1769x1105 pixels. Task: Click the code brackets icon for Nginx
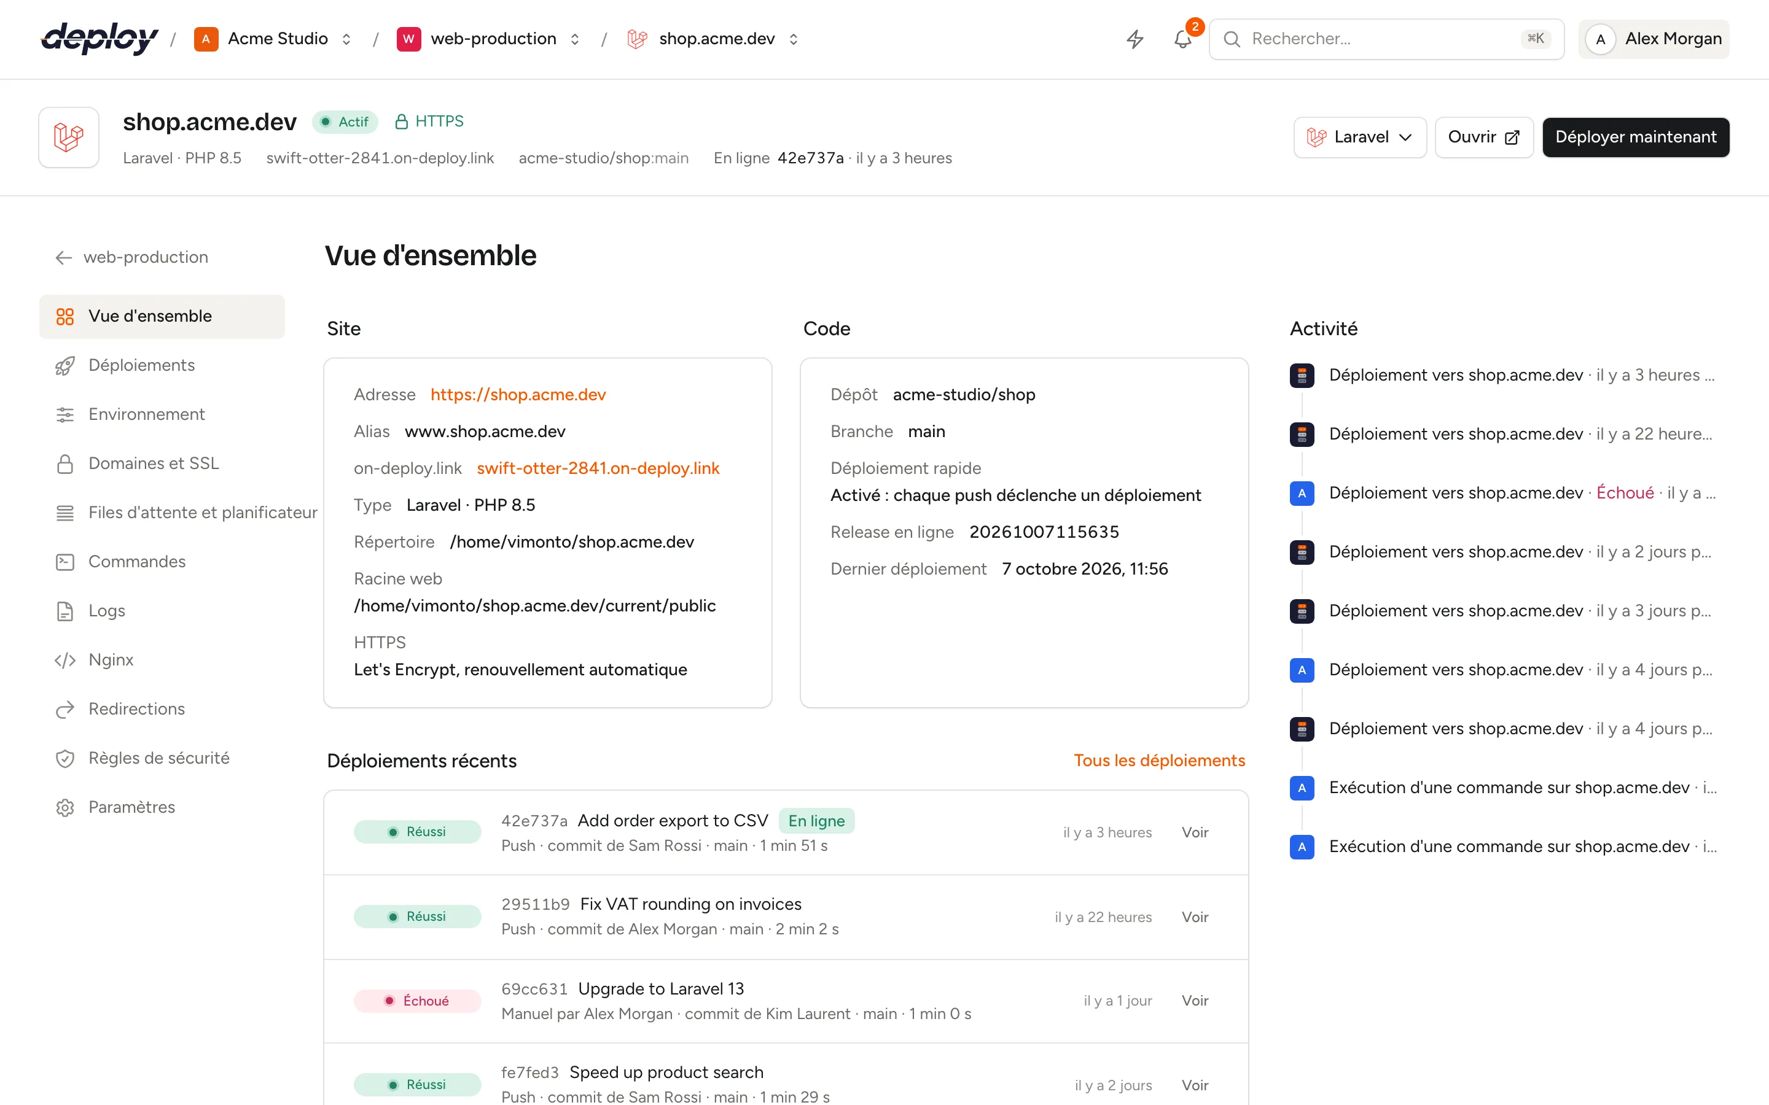click(x=65, y=660)
